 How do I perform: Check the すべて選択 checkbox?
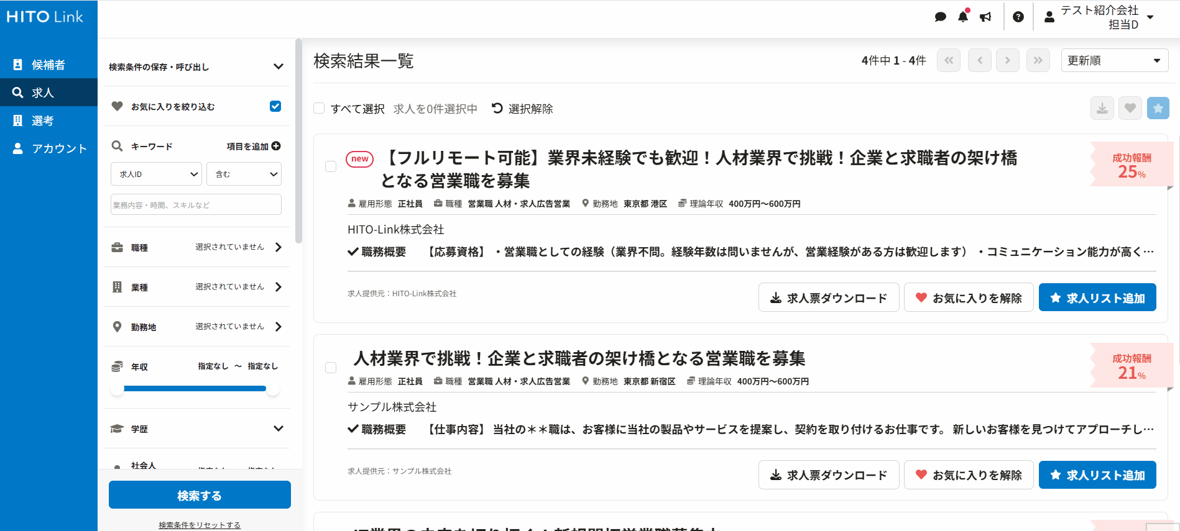[x=319, y=108]
